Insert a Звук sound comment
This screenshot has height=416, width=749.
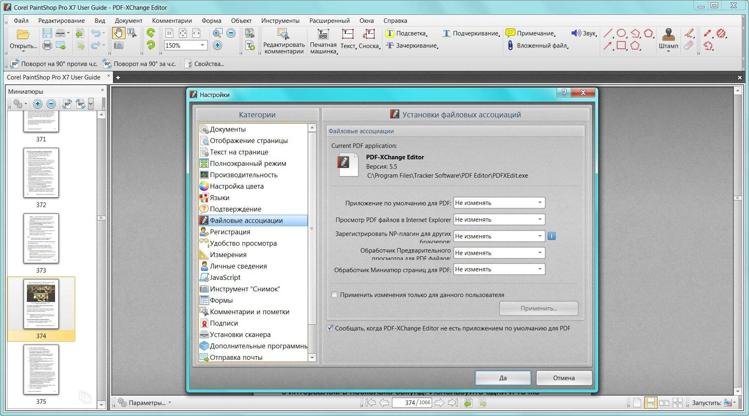[584, 33]
